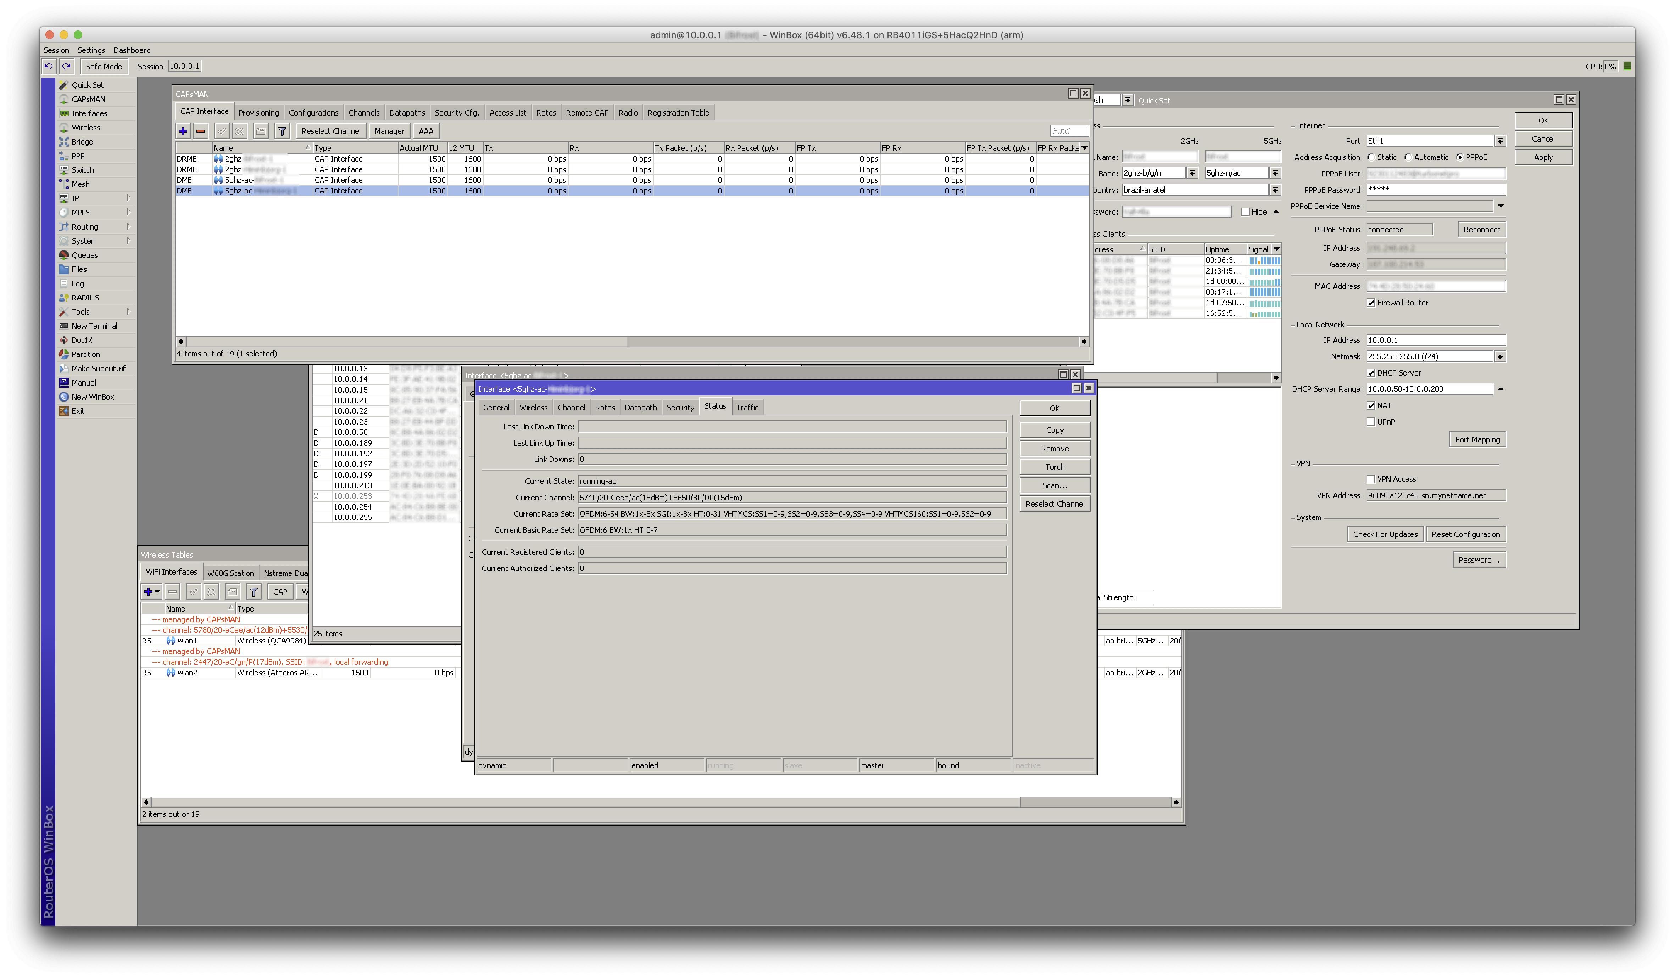Screen dimensions: 1675x978
Task: Select Automatic address acquisition
Action: tap(1408, 157)
